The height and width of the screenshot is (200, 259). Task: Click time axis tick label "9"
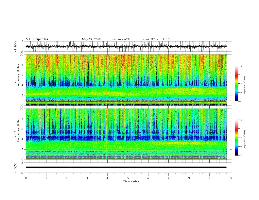(x=209, y=178)
